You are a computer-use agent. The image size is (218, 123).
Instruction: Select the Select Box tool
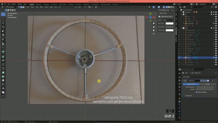pyautogui.click(x=3, y=14)
